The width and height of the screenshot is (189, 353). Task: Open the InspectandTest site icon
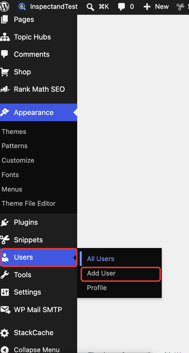tap(22, 7)
